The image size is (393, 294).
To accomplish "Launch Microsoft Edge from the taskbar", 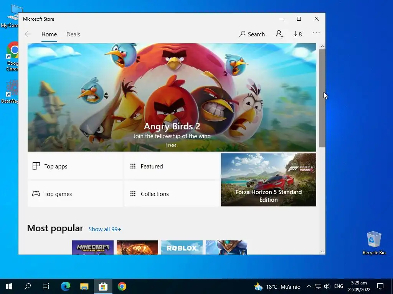I will (x=65, y=286).
